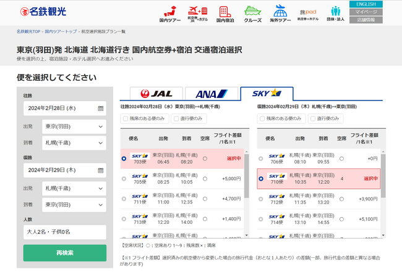The height and width of the screenshot is (280, 402).
Task: Click return flight list scrollbar thumb
Action: (383, 176)
